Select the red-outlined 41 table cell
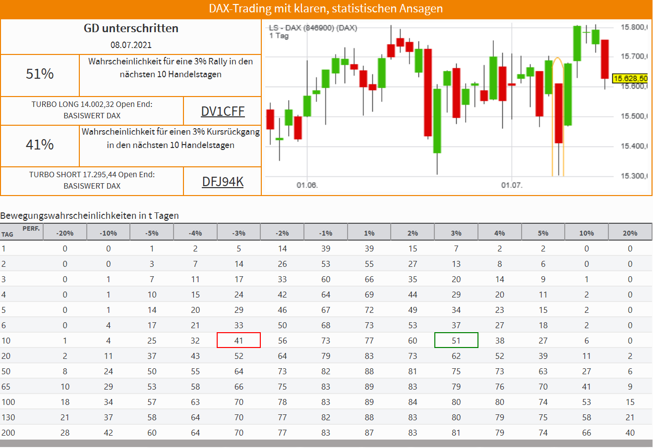Screen dimensions: 653x448 [x=238, y=341]
